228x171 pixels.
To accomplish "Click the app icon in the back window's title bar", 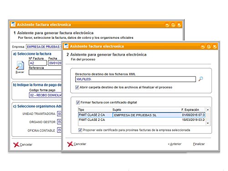I will tap(13, 24).
